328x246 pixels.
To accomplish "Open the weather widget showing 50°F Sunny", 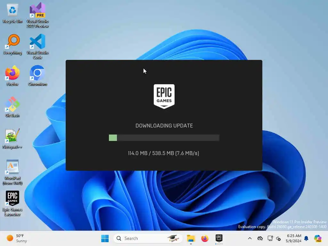I will click(17, 238).
